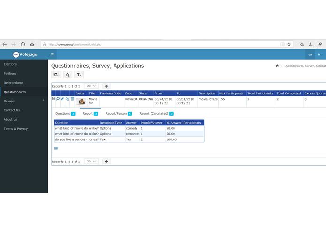Toggle reading view icon in address bar
Screen dimensions: 326x232
click(x=282, y=44)
